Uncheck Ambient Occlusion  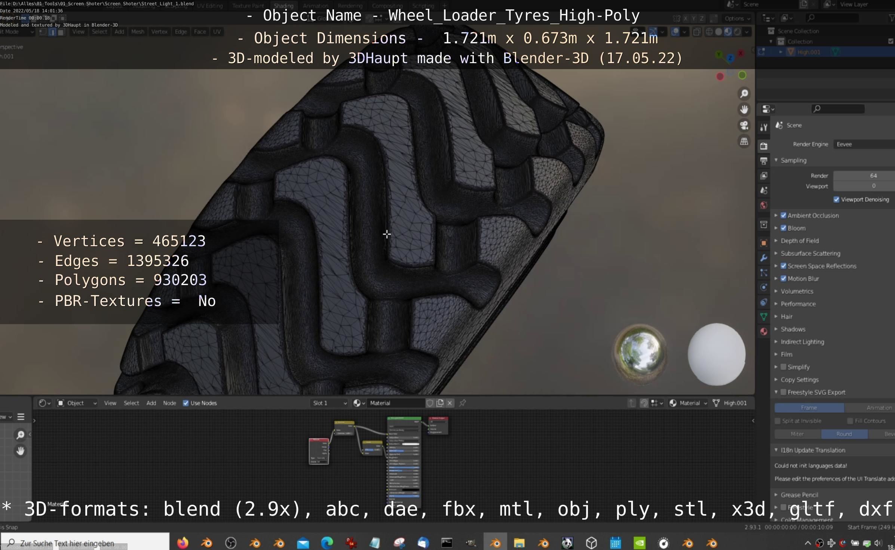tap(784, 216)
